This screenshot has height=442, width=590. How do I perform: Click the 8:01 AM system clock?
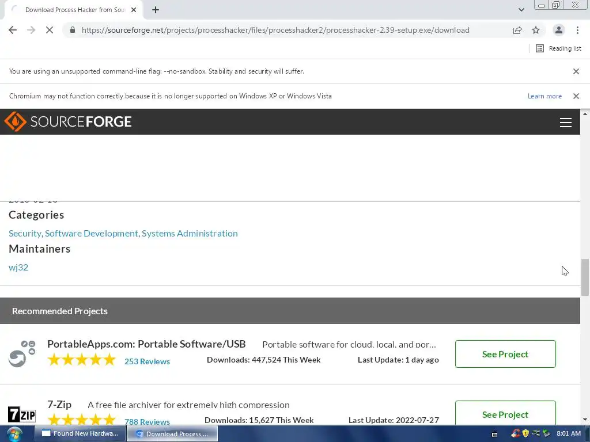(569, 433)
